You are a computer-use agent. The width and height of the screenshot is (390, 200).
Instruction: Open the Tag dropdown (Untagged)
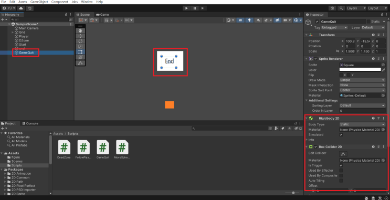pos(334,28)
